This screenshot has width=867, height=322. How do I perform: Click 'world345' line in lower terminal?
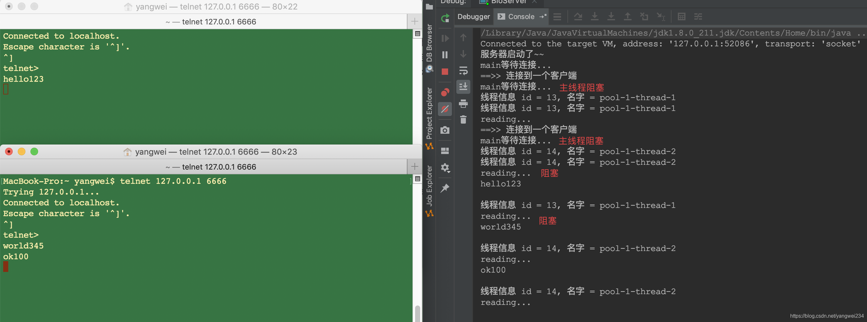tap(23, 246)
